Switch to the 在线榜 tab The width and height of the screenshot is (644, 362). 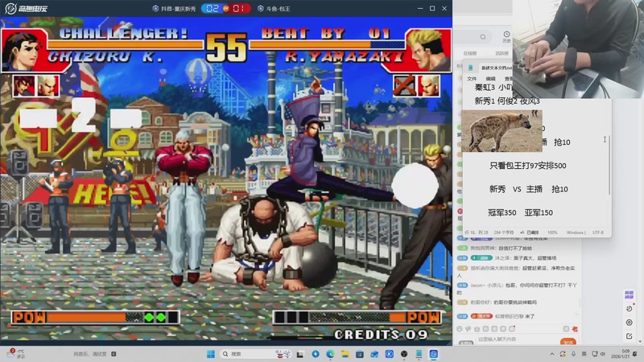click(x=470, y=53)
